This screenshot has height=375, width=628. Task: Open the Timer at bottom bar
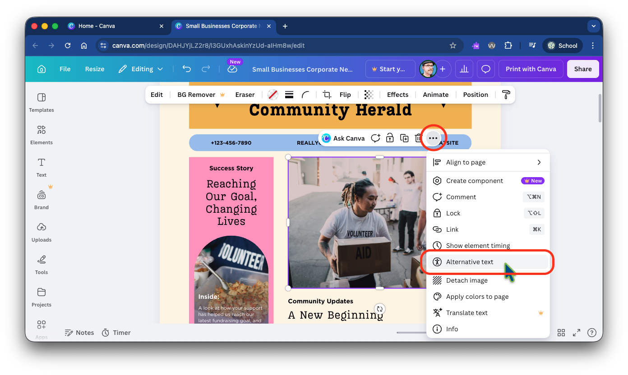click(x=116, y=333)
